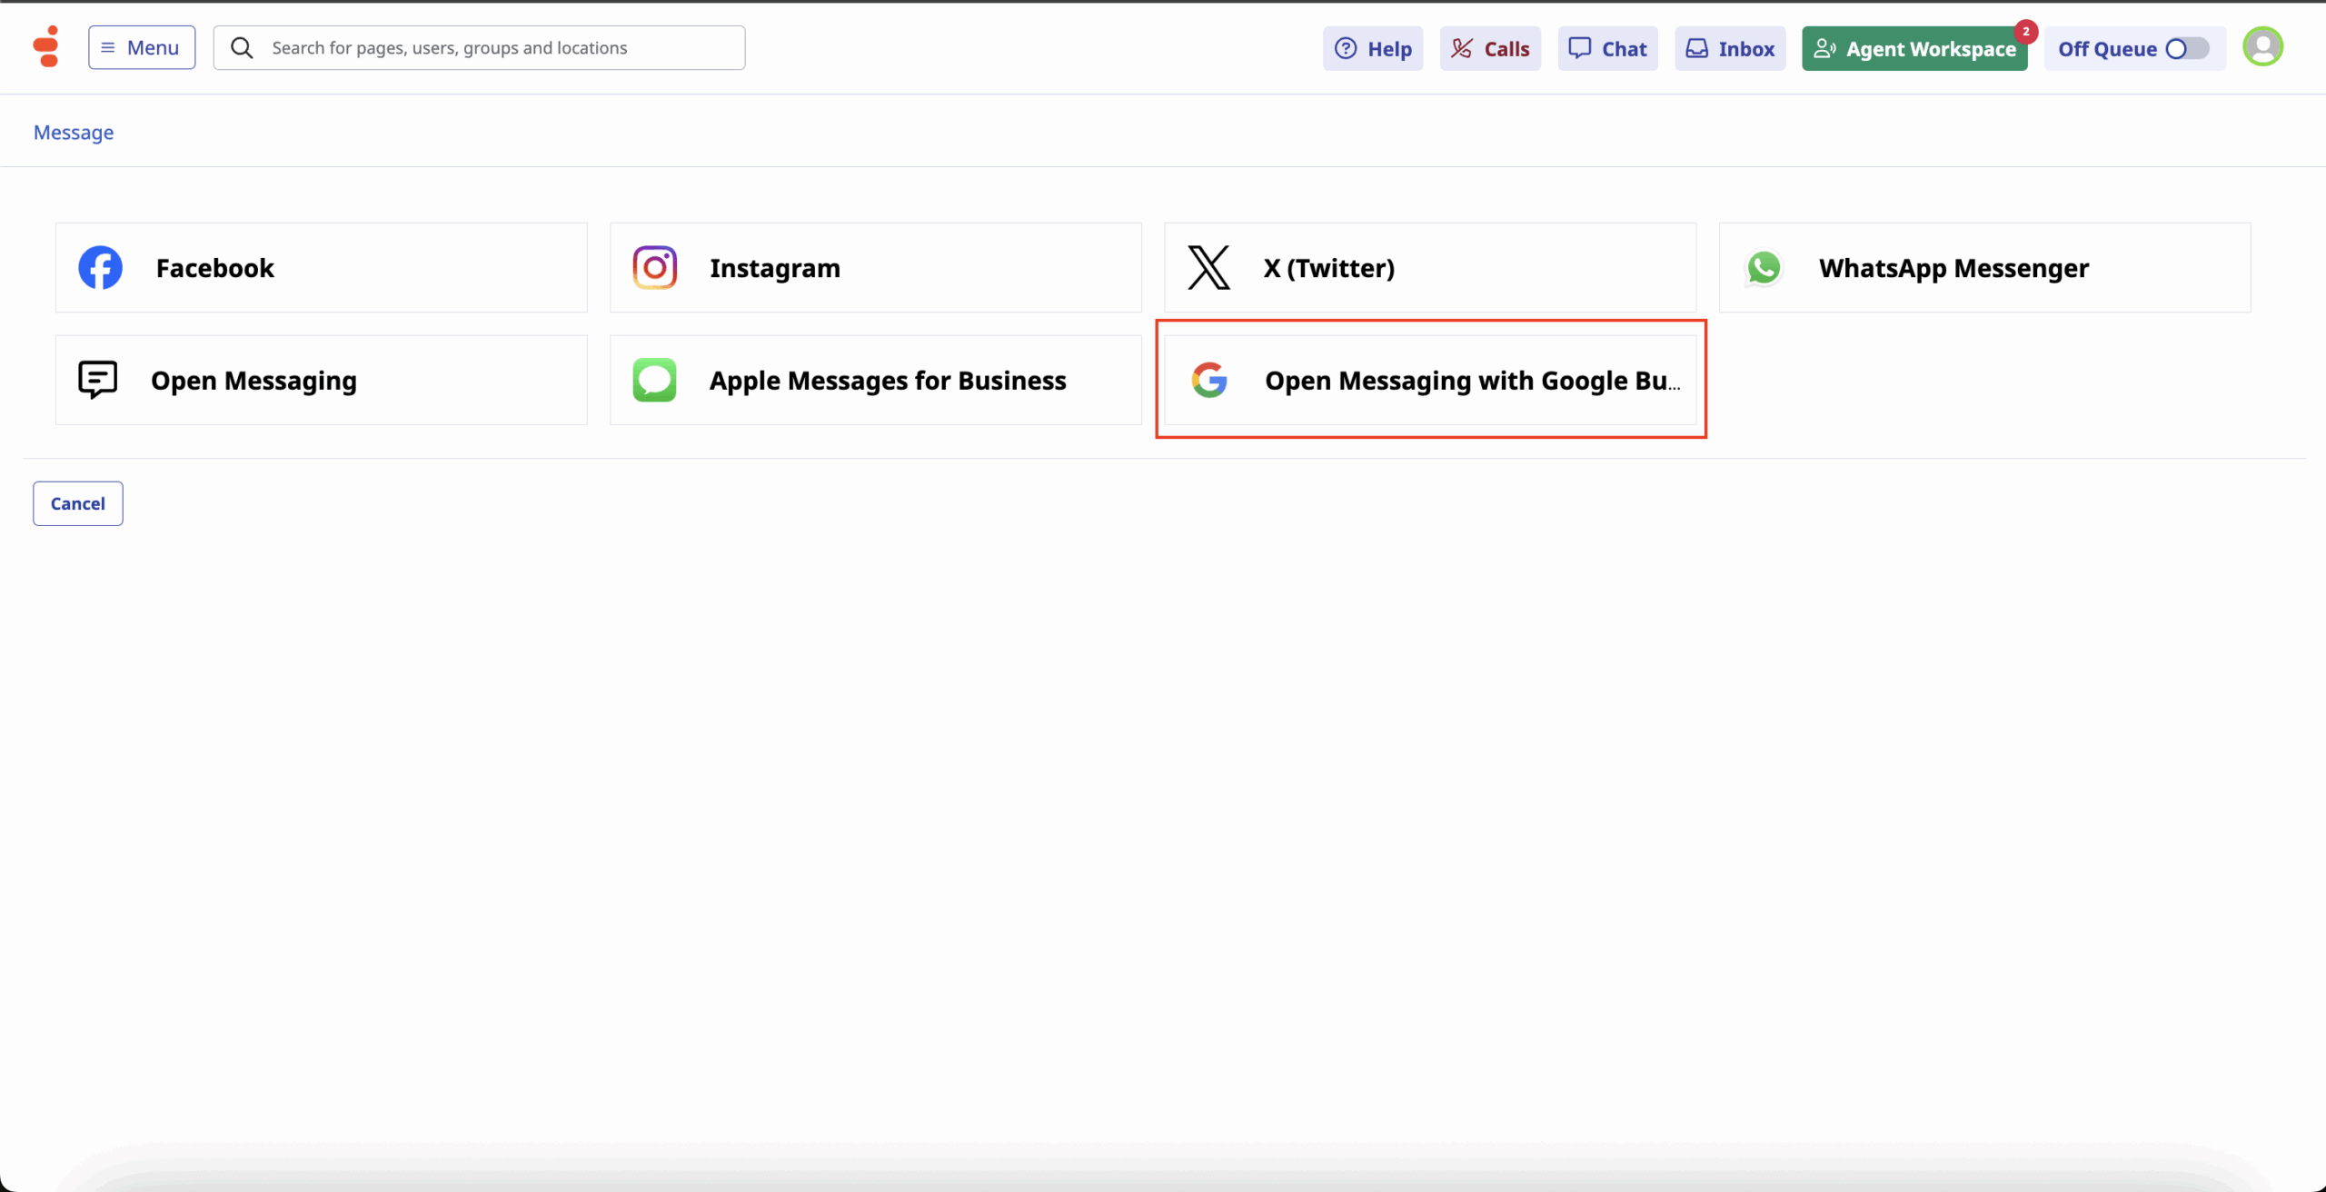Image resolution: width=2326 pixels, height=1192 pixels.
Task: Click the Message breadcrumb link
Action: click(x=74, y=133)
